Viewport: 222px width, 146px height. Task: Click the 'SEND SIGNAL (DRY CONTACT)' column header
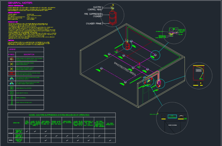point(46,123)
